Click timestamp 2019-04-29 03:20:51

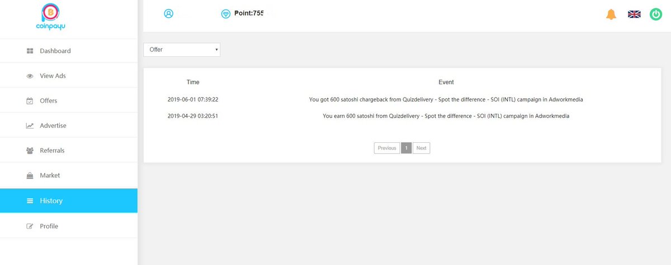[193, 116]
